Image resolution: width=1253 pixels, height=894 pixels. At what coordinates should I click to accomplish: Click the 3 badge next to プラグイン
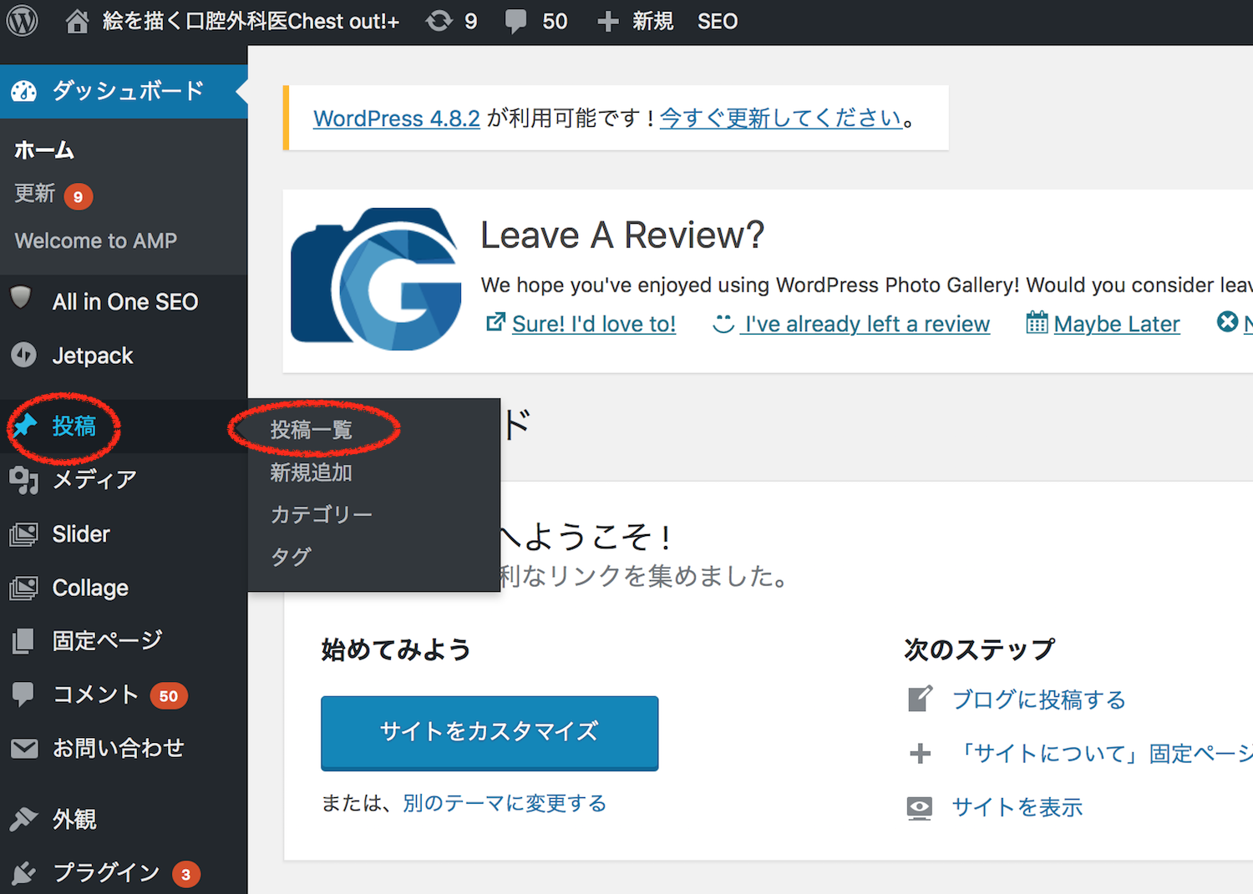pyautogui.click(x=185, y=875)
